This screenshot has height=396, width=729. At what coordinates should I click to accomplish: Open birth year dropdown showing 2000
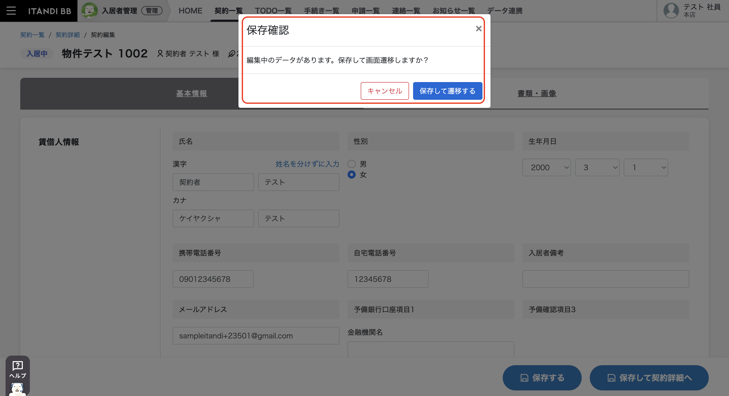click(546, 167)
